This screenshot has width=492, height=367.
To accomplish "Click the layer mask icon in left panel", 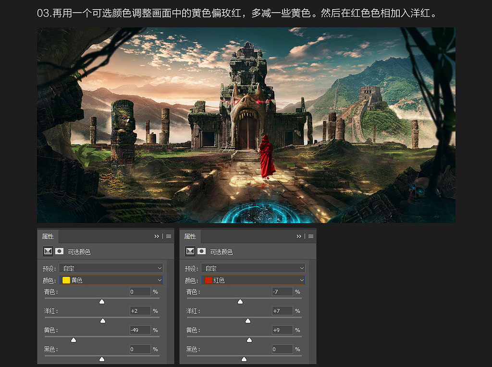I will tap(59, 251).
